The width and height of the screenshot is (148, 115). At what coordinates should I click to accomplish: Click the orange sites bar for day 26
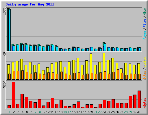(x=118, y=74)
